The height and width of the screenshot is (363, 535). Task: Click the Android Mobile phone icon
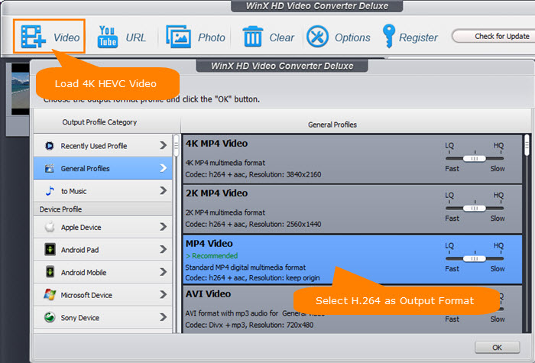pyautogui.click(x=50, y=272)
